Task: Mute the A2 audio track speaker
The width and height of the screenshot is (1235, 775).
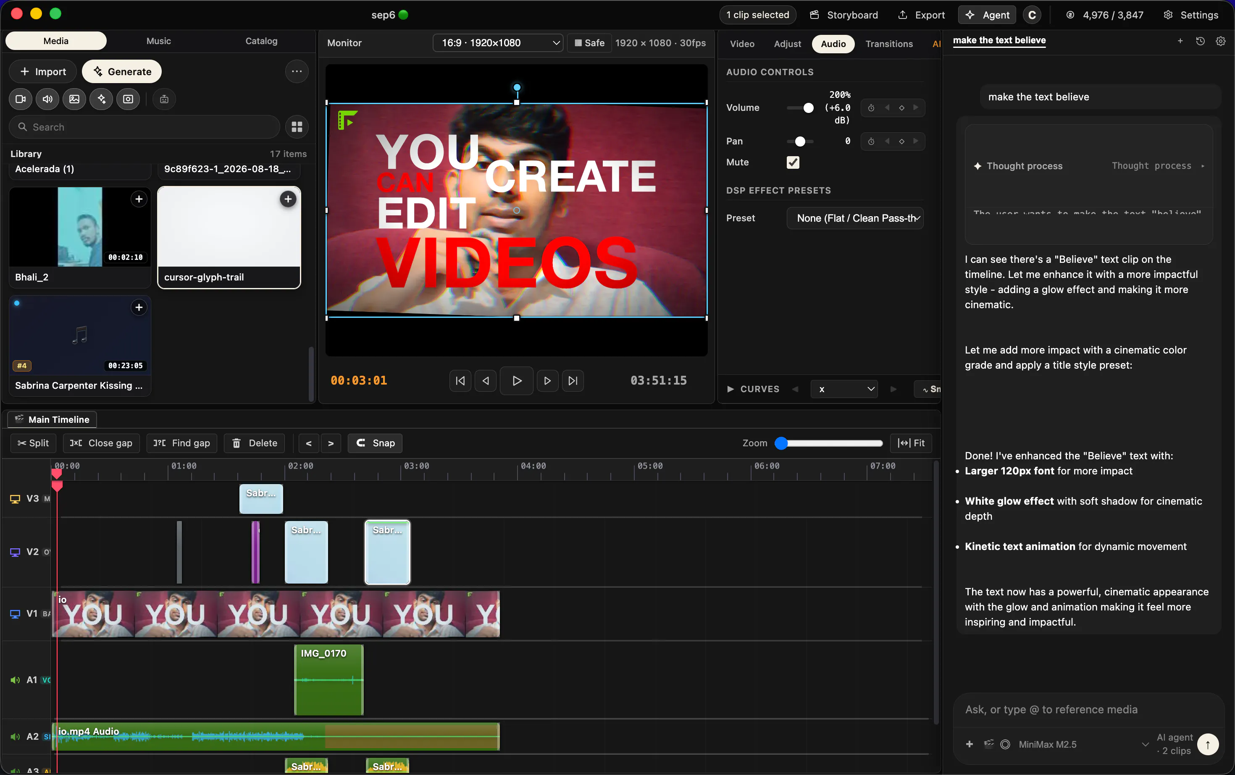Action: 16,736
